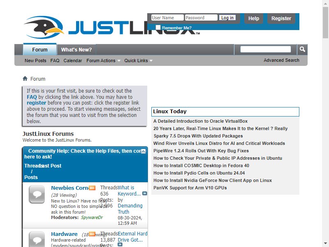Toggle the Remember Me checkbox
329x247 pixels.
[158, 28]
